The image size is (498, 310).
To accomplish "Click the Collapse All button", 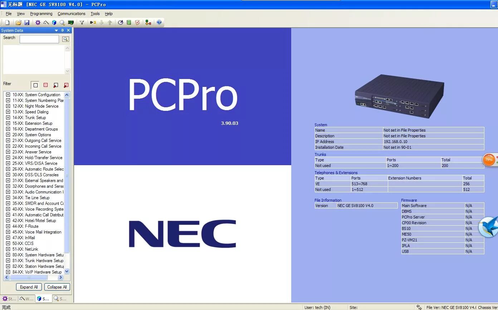I will (x=57, y=287).
